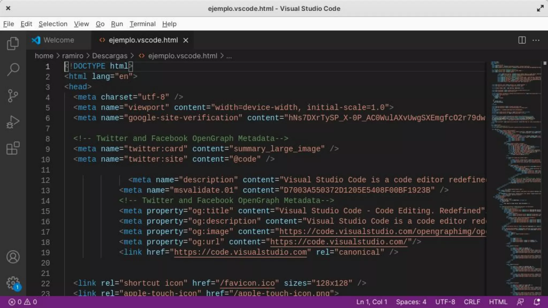Viewport: 548px width, 308px height.
Task: Click the Spaces: 4 indentation setting
Action: (411, 302)
